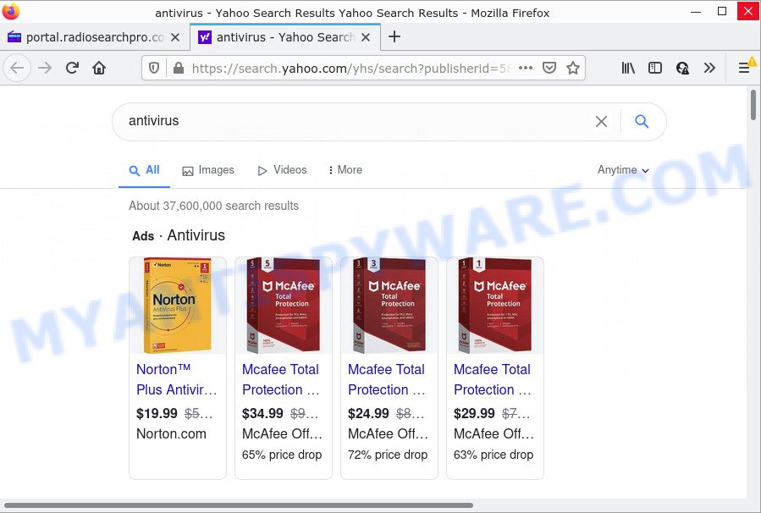Close the portal.radiosearchpro tab
761x513 pixels.
point(175,37)
